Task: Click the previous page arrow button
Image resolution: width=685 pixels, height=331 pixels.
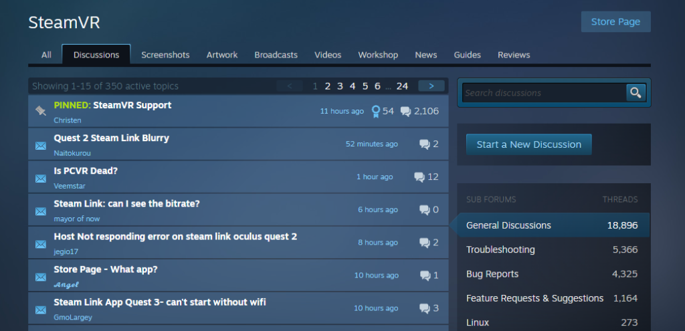Action: (x=290, y=86)
